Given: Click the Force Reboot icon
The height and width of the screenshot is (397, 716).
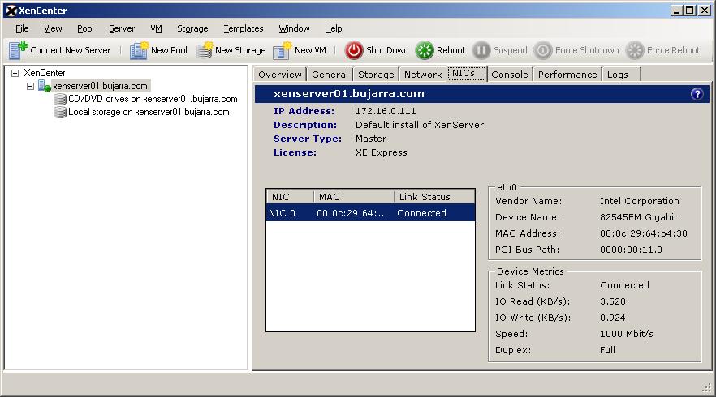Looking at the screenshot, I should point(635,50).
